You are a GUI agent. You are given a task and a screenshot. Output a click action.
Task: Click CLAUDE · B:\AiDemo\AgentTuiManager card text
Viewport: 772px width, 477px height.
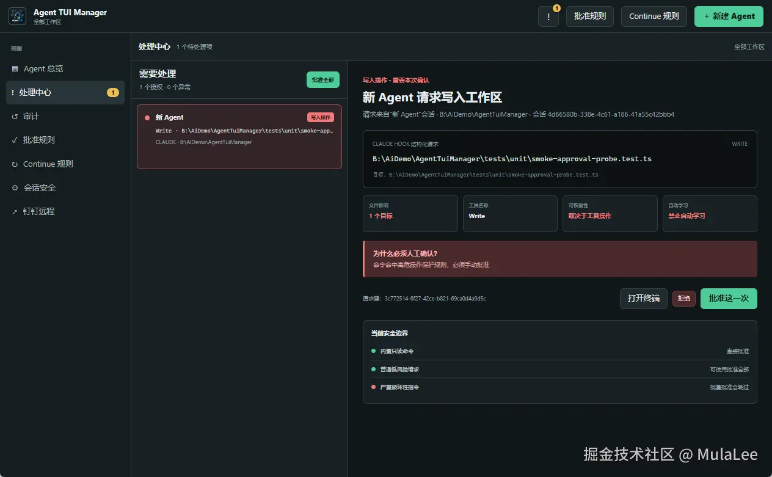(x=203, y=142)
